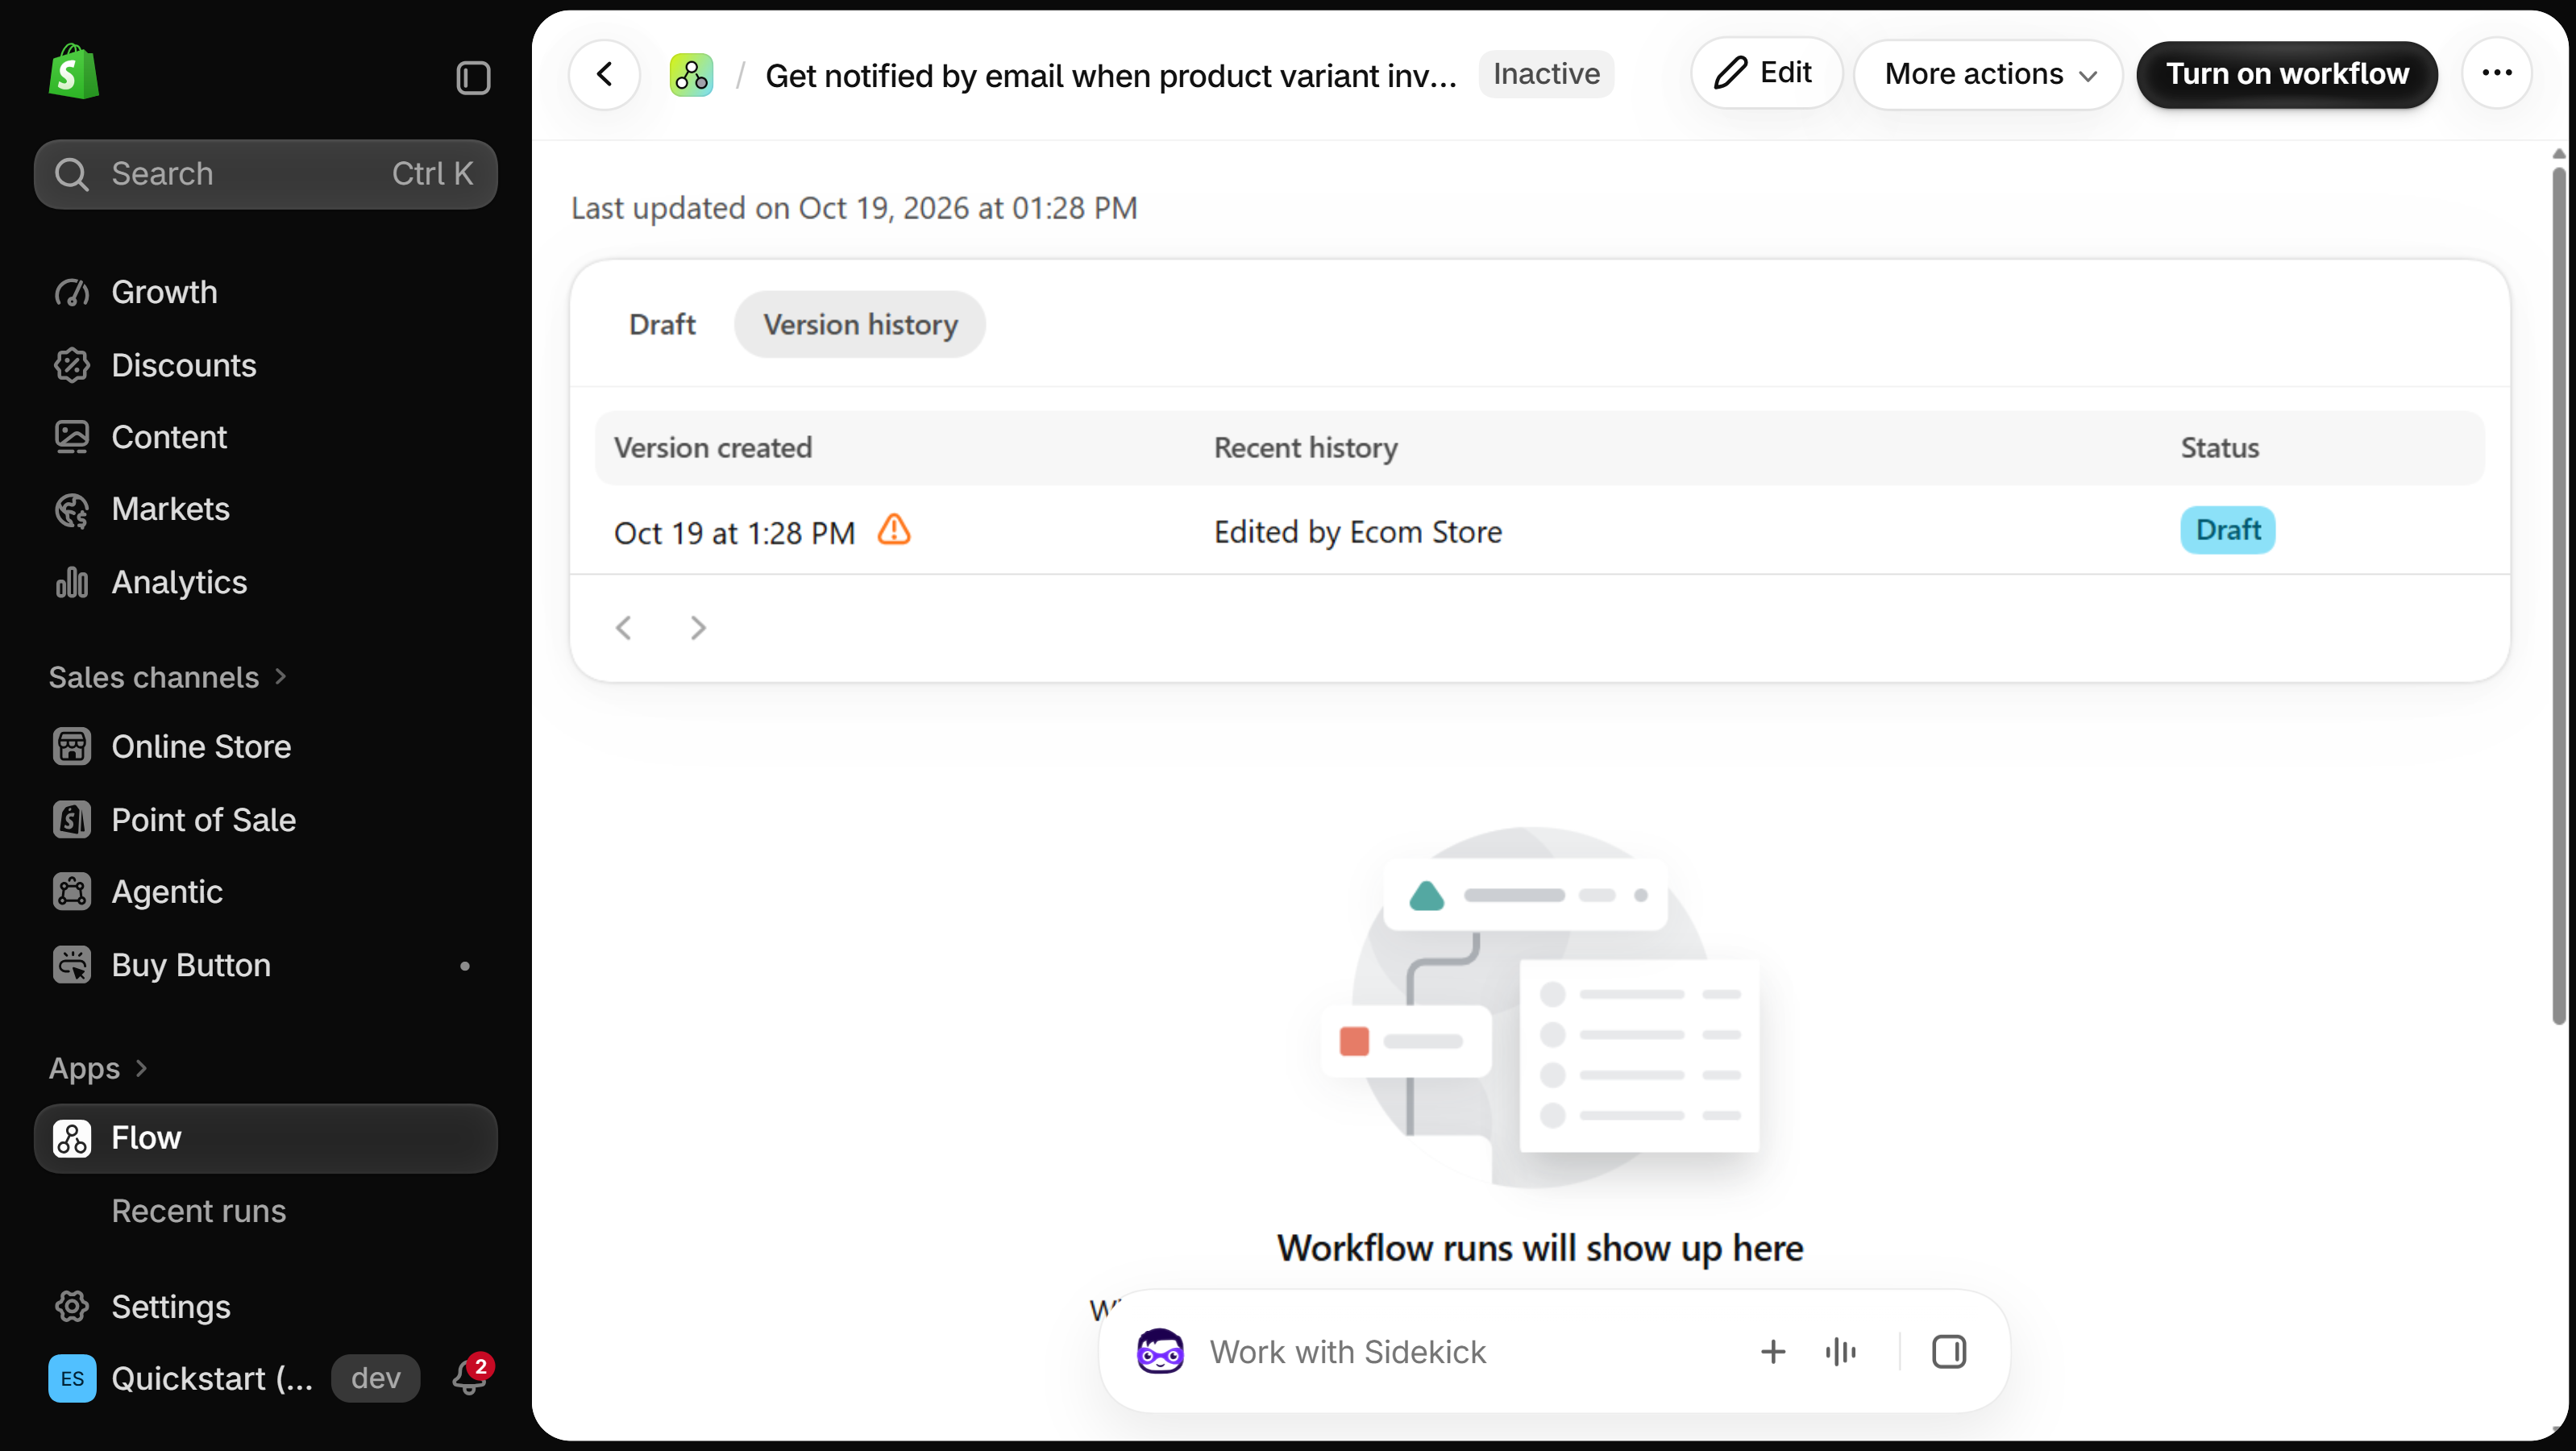Click Turn on workflow
The image size is (2576, 1451).
point(2287,74)
